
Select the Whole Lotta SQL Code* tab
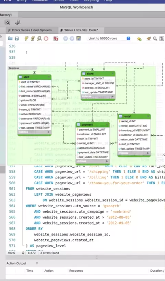[81, 30]
